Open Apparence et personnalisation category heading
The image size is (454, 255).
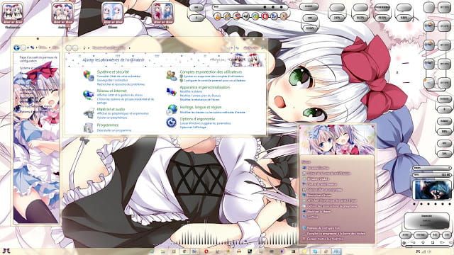[x=205, y=87]
